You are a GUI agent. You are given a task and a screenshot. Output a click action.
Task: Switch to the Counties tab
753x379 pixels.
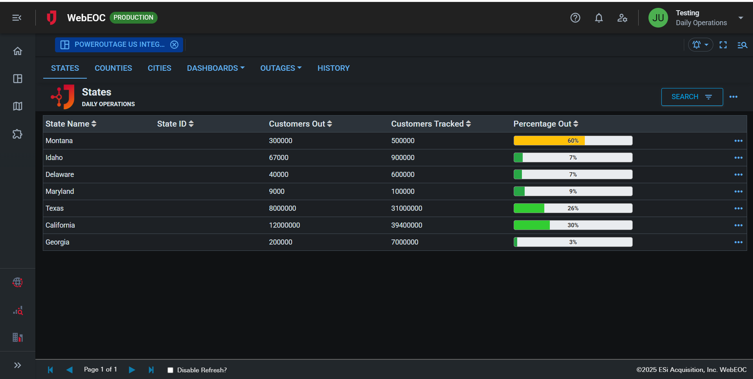(113, 68)
